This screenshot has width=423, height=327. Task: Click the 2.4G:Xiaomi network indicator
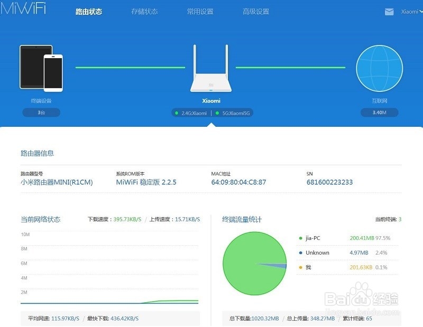pyautogui.click(x=191, y=113)
